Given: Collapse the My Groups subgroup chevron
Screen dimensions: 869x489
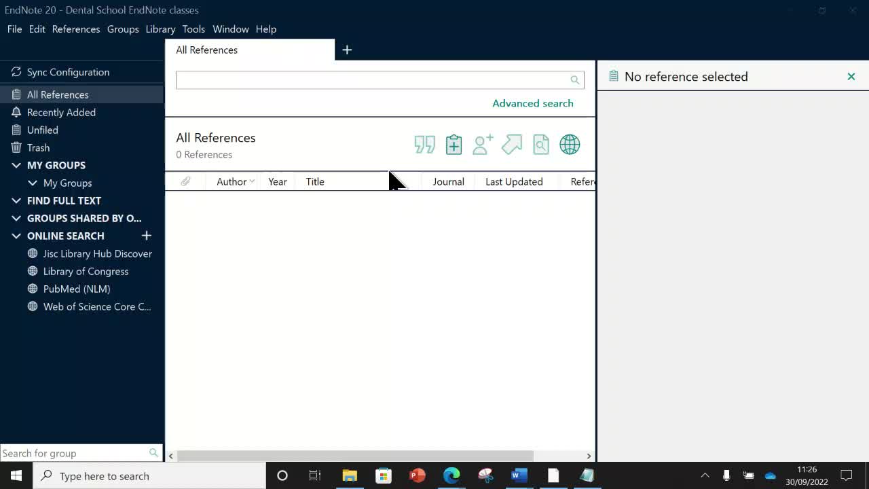Looking at the screenshot, I should point(32,183).
